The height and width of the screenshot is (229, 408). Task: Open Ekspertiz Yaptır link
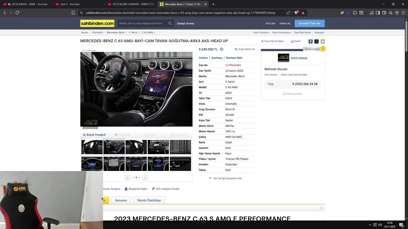(136, 189)
